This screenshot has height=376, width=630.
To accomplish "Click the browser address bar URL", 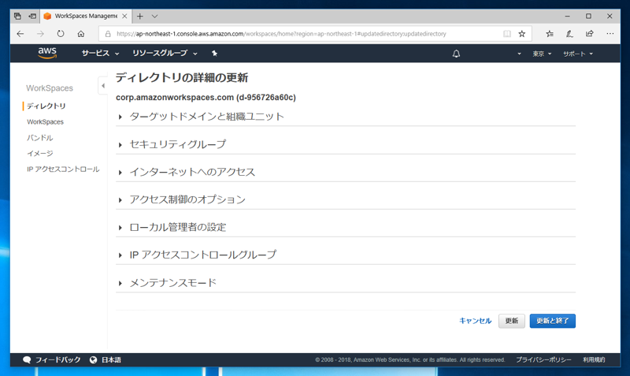I will click(281, 34).
